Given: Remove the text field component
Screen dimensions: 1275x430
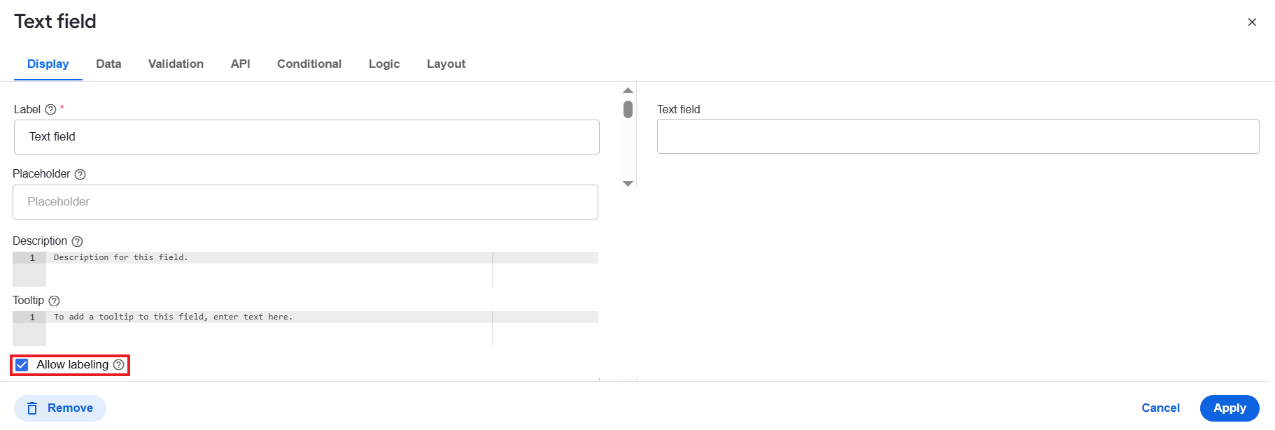Looking at the screenshot, I should pos(60,408).
